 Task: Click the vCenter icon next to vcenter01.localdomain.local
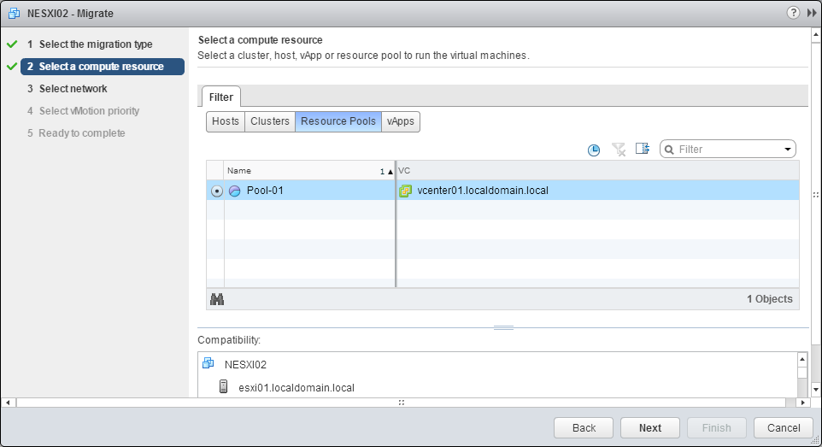406,191
